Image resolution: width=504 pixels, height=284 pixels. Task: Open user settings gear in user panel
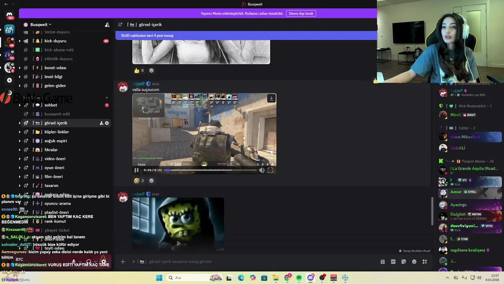coord(104,262)
